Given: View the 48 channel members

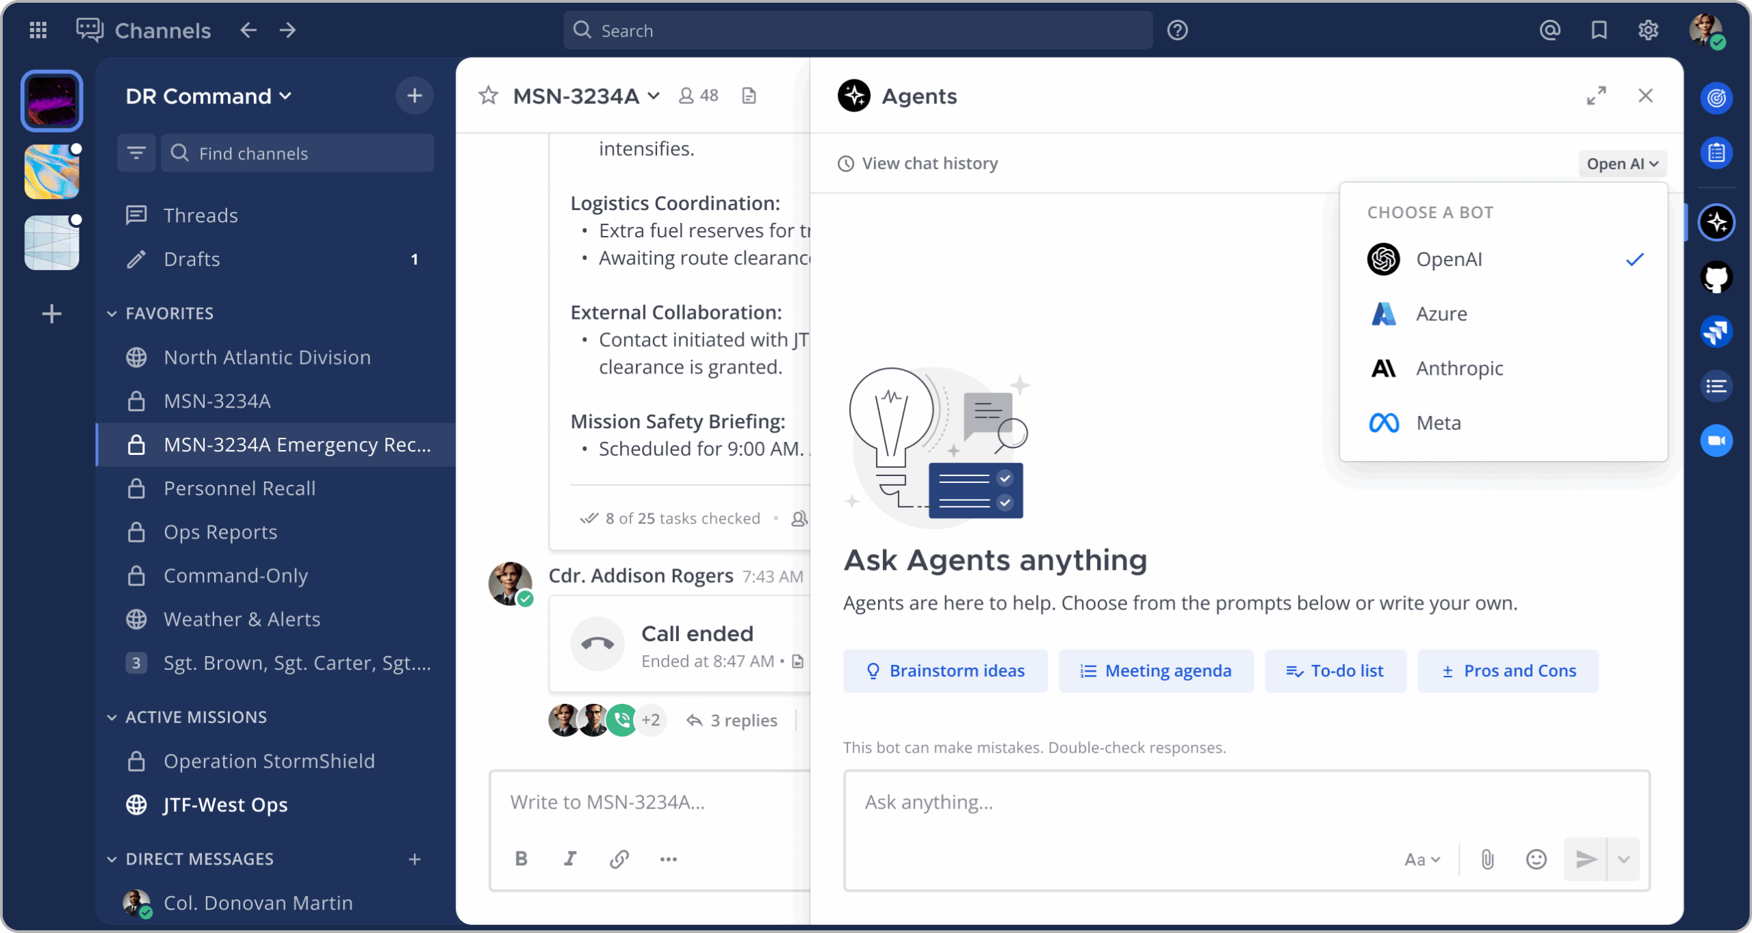Looking at the screenshot, I should coord(698,96).
